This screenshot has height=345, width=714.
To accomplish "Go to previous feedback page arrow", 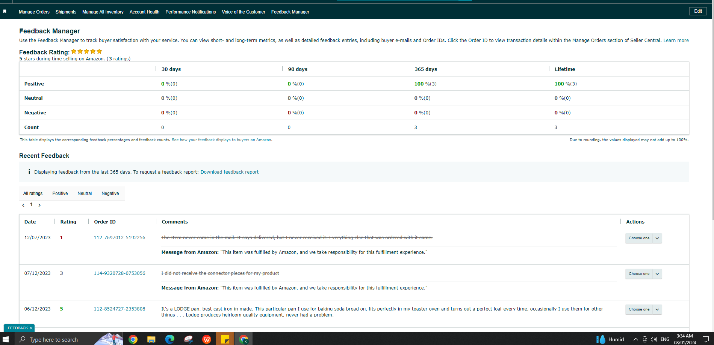I will click(x=23, y=205).
